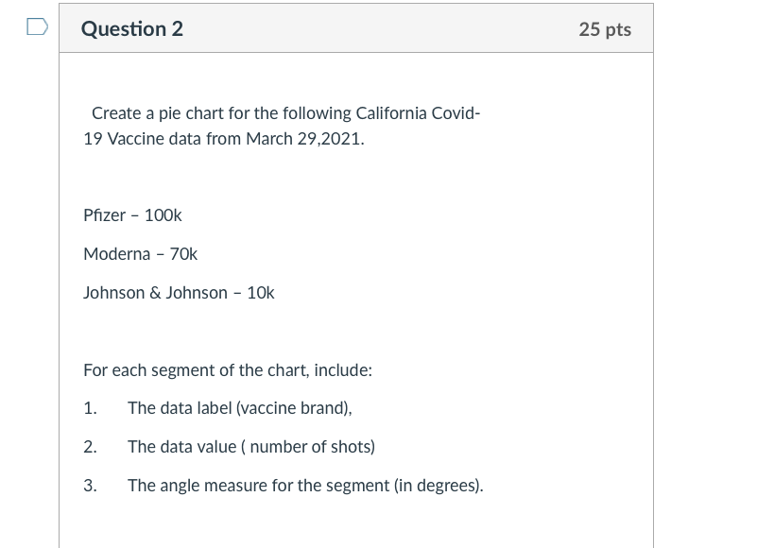Click the Question 2 heading
The image size is (757, 548).
[x=132, y=29]
